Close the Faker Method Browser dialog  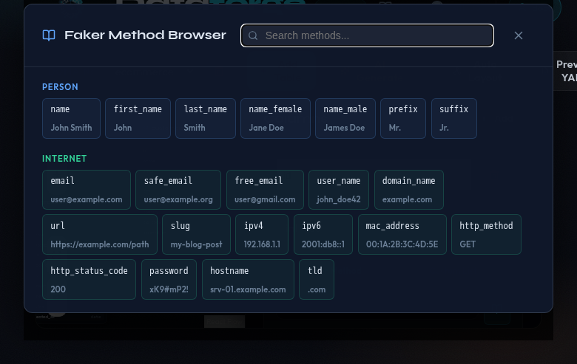(x=518, y=35)
